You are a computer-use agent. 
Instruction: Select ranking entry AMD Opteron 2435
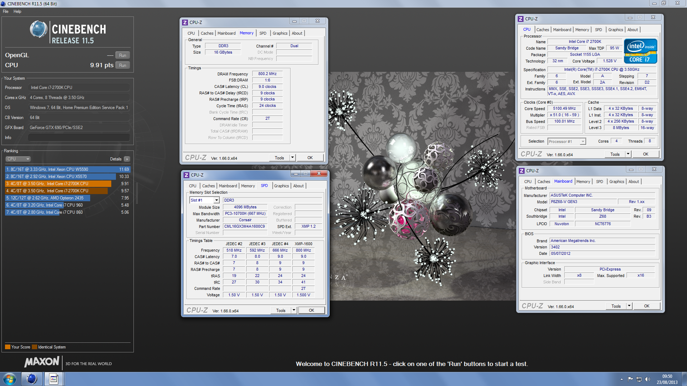pyautogui.click(x=68, y=198)
